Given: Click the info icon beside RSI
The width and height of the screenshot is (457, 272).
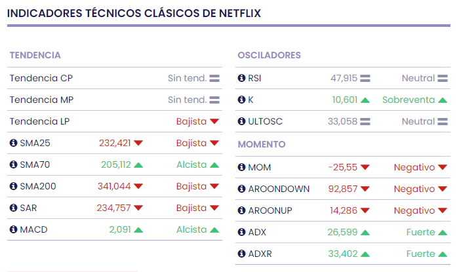Looking at the screenshot, I should [x=241, y=78].
